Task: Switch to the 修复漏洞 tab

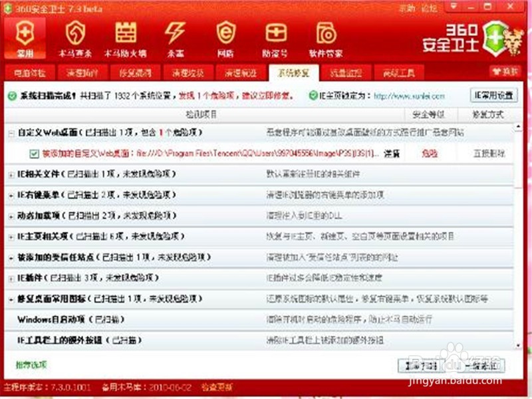Action: 136,72
